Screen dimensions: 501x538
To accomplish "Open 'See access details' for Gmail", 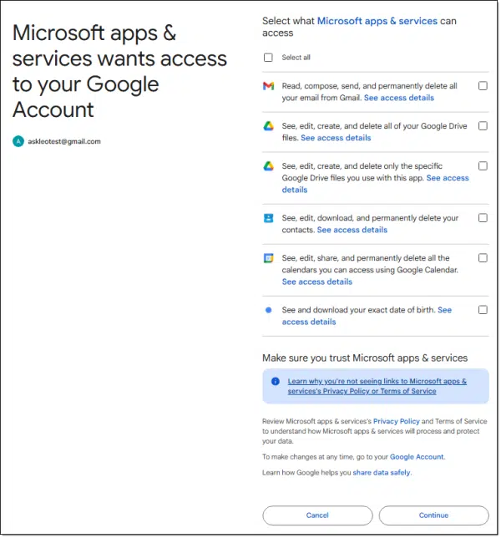I will [x=399, y=98].
